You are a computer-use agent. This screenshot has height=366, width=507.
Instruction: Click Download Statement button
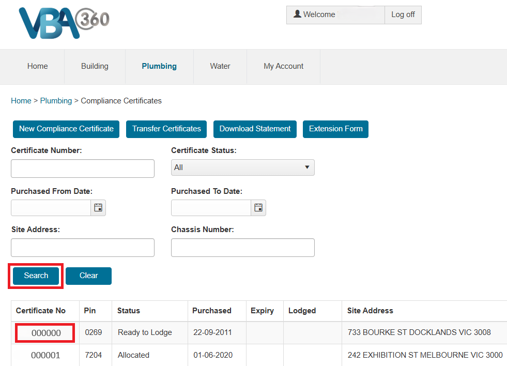tap(255, 129)
